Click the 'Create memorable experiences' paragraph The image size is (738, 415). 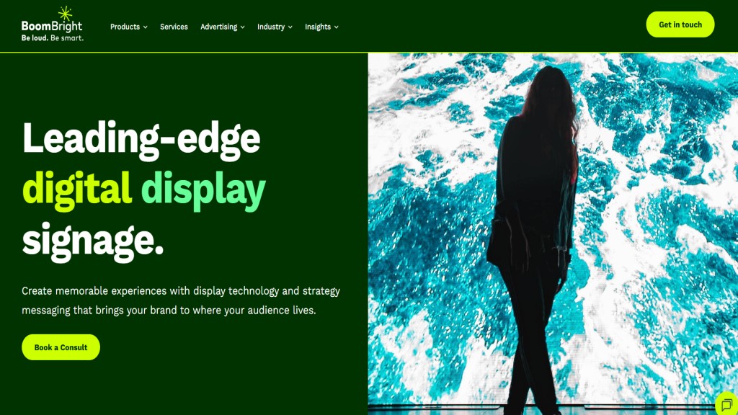(x=181, y=300)
